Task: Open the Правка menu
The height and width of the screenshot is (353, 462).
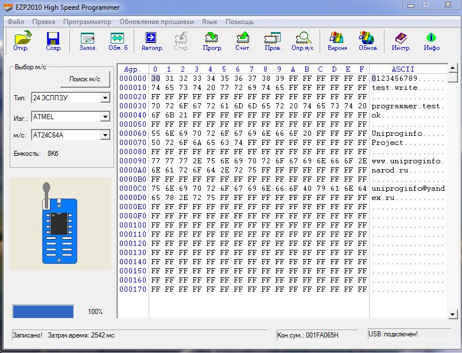Action: pos(44,22)
